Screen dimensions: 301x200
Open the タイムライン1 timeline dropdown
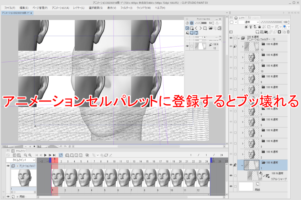[21, 160]
